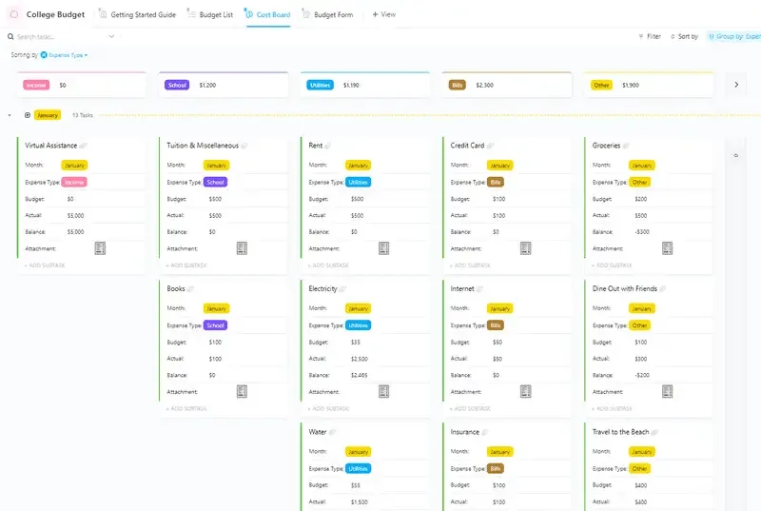This screenshot has height=511, width=761.
Task: Open attachment icon on Credit Card card
Action: pos(526,248)
